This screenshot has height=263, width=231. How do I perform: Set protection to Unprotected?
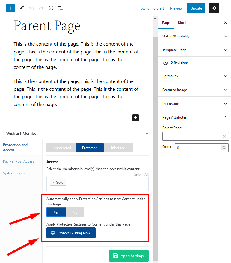tap(61, 148)
